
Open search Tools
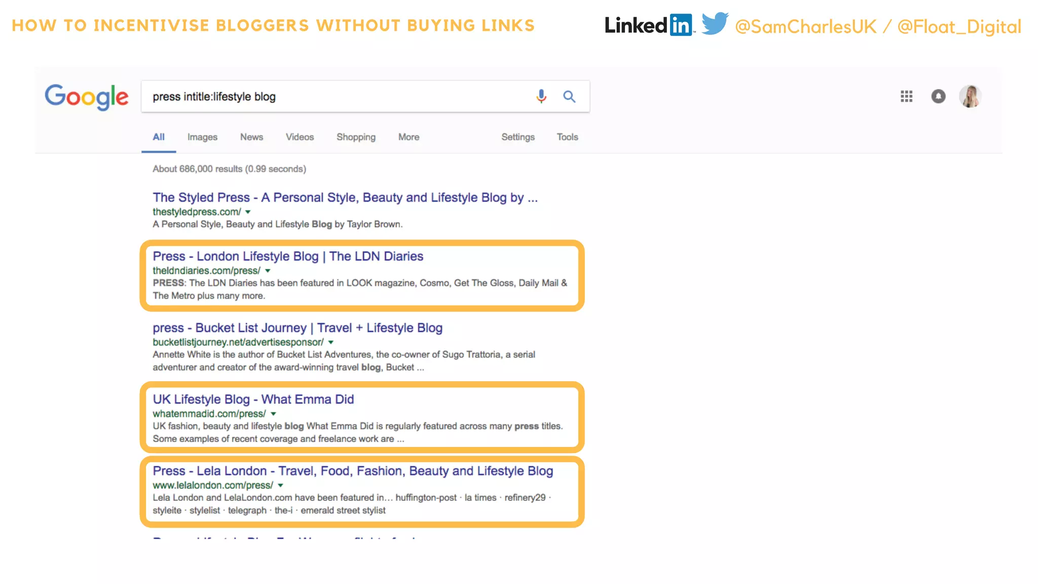[x=567, y=137]
